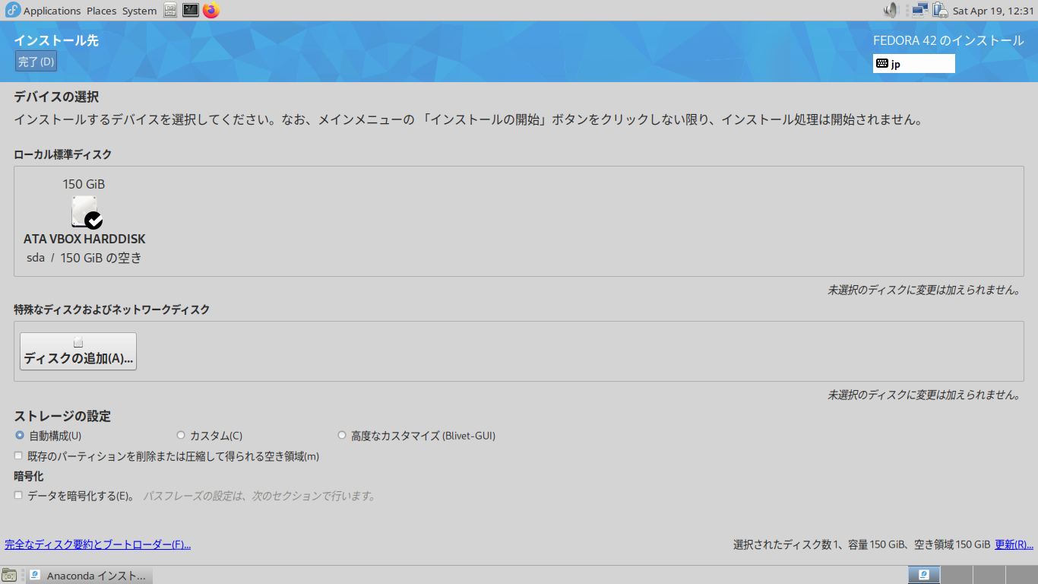Launch the file manager from the top panel

pos(170,11)
